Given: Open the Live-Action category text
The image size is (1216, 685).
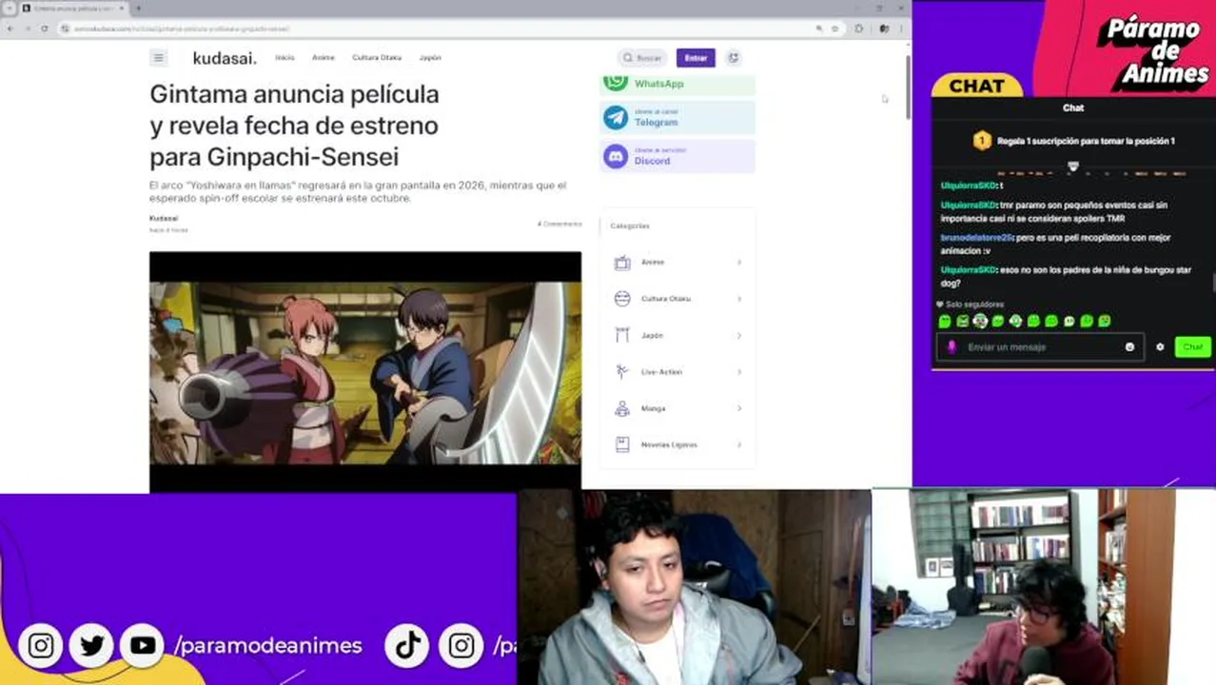Looking at the screenshot, I should 661,372.
